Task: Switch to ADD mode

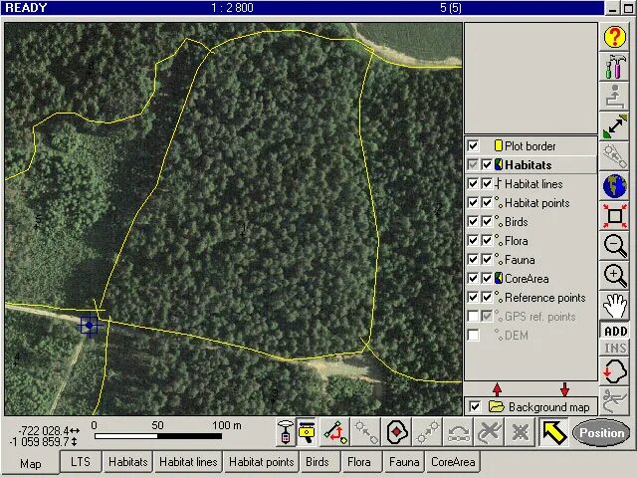Action: pos(615,331)
